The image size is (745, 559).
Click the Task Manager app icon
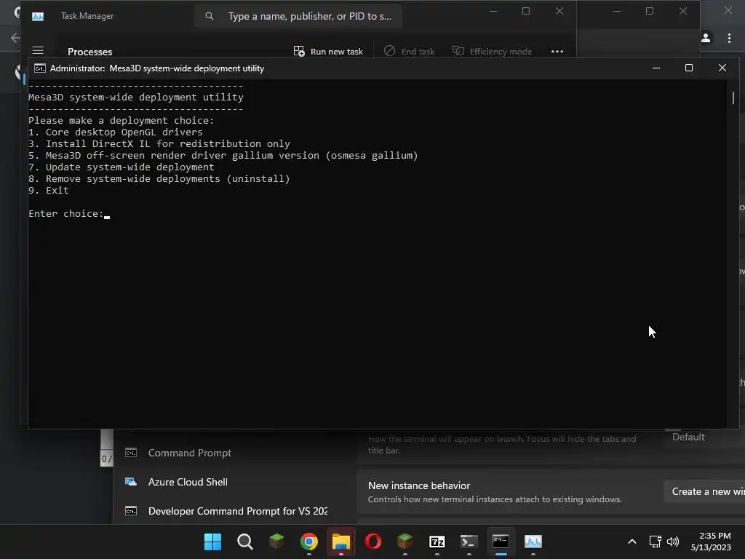tap(38, 17)
